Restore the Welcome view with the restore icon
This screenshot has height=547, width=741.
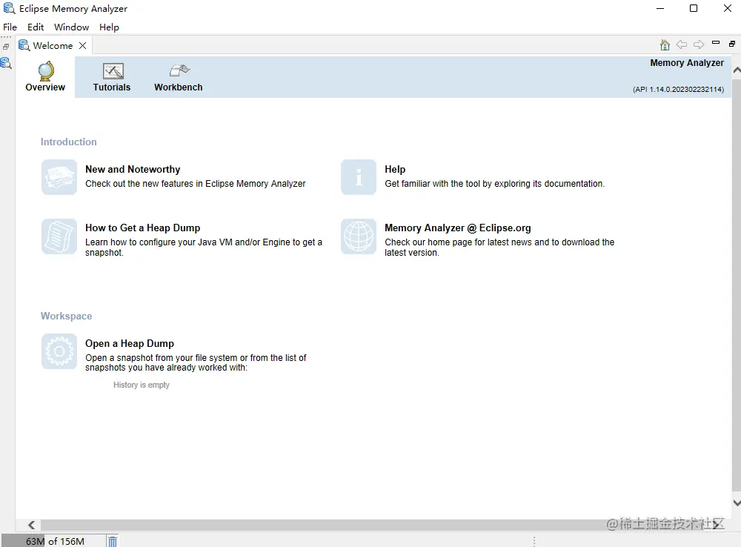(732, 44)
